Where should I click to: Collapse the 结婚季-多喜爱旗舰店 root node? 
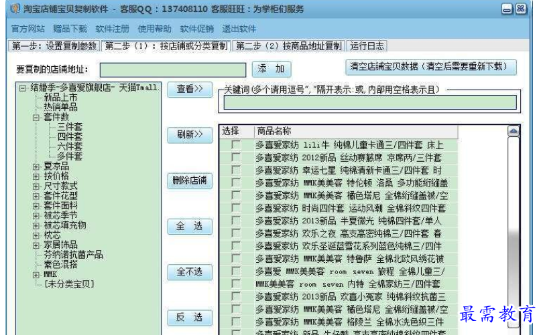click(23, 88)
